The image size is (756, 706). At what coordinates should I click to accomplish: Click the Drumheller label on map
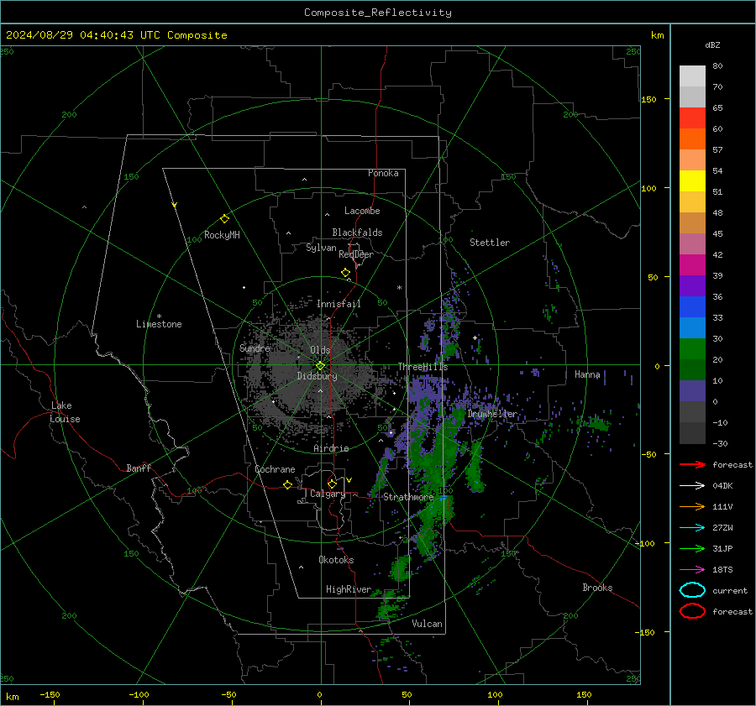[491, 414]
